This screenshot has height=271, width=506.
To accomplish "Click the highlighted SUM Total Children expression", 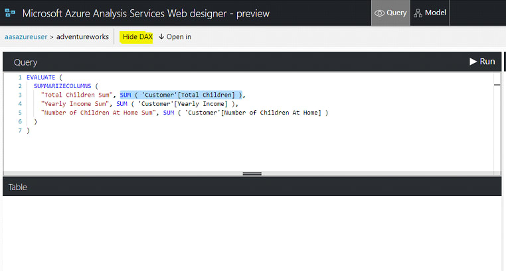I will click(181, 95).
